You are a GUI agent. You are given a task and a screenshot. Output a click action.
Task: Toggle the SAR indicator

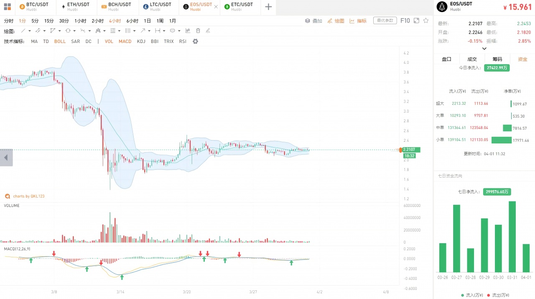tap(76, 41)
